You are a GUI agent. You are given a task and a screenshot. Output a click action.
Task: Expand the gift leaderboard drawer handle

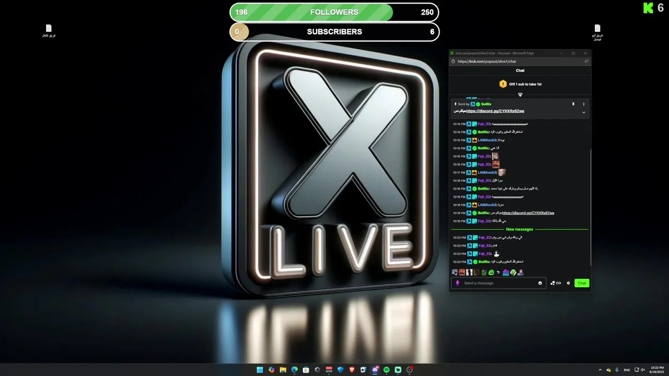520,95
